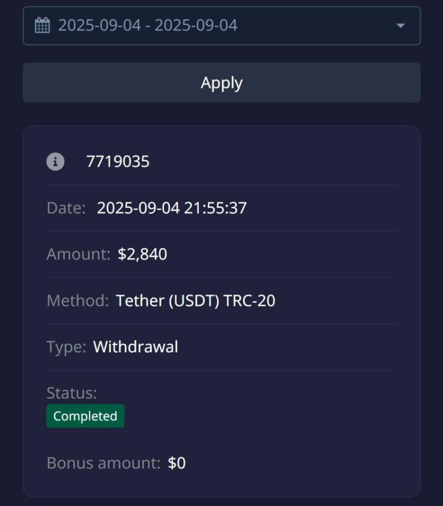
Task: Select Tether (USDT) TRC-20 method text
Action: coord(195,300)
